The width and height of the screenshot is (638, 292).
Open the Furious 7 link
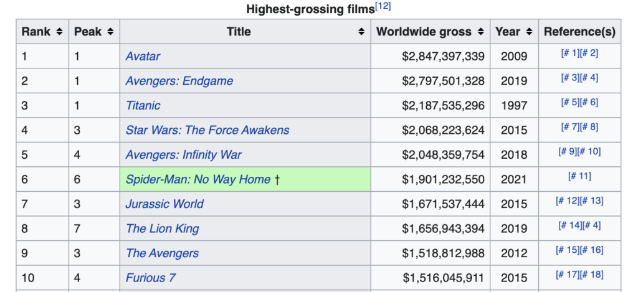click(150, 278)
